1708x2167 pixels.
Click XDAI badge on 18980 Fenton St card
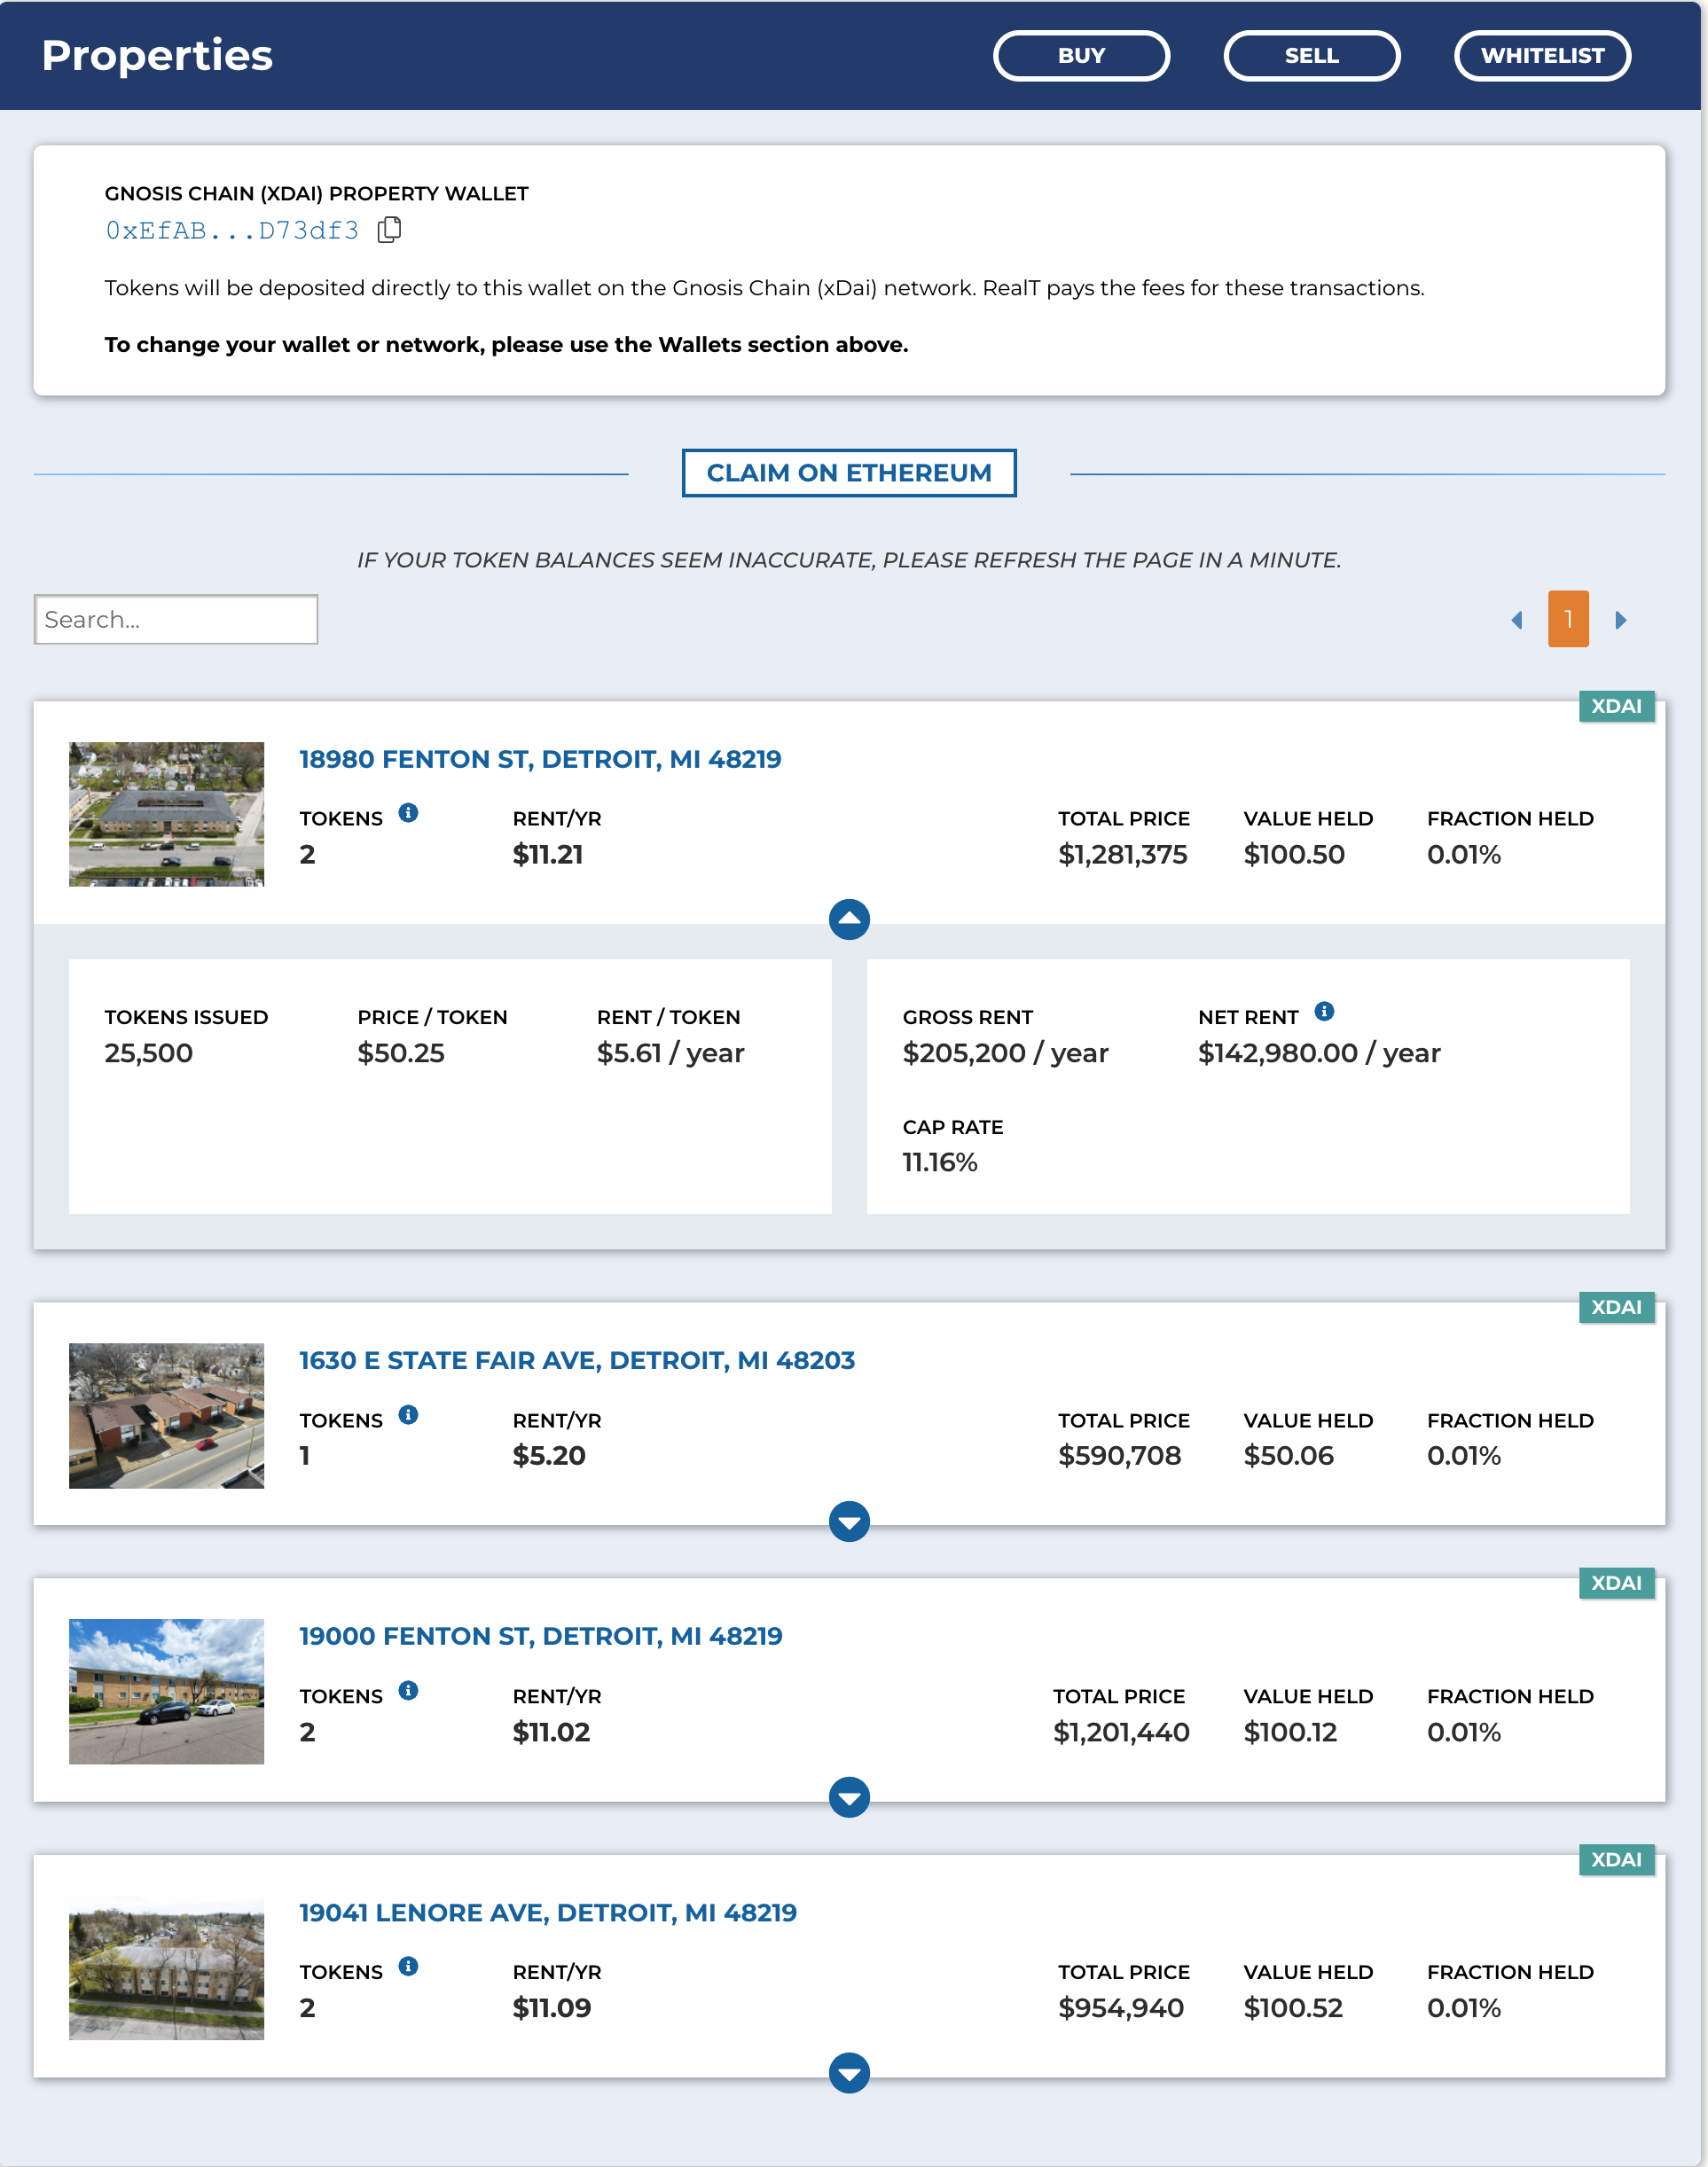(x=1616, y=707)
